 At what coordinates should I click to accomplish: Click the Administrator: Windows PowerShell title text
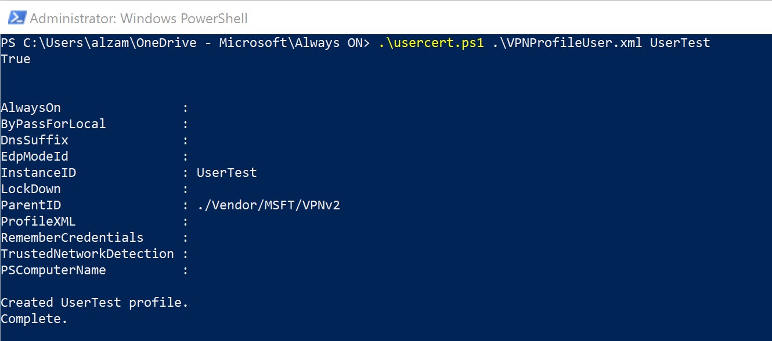point(139,19)
